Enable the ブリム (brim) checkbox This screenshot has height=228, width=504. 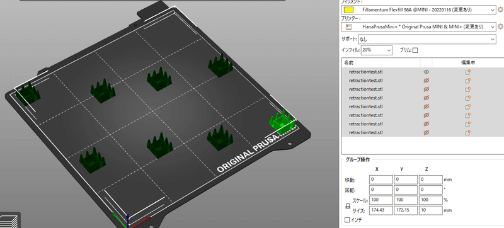point(415,50)
